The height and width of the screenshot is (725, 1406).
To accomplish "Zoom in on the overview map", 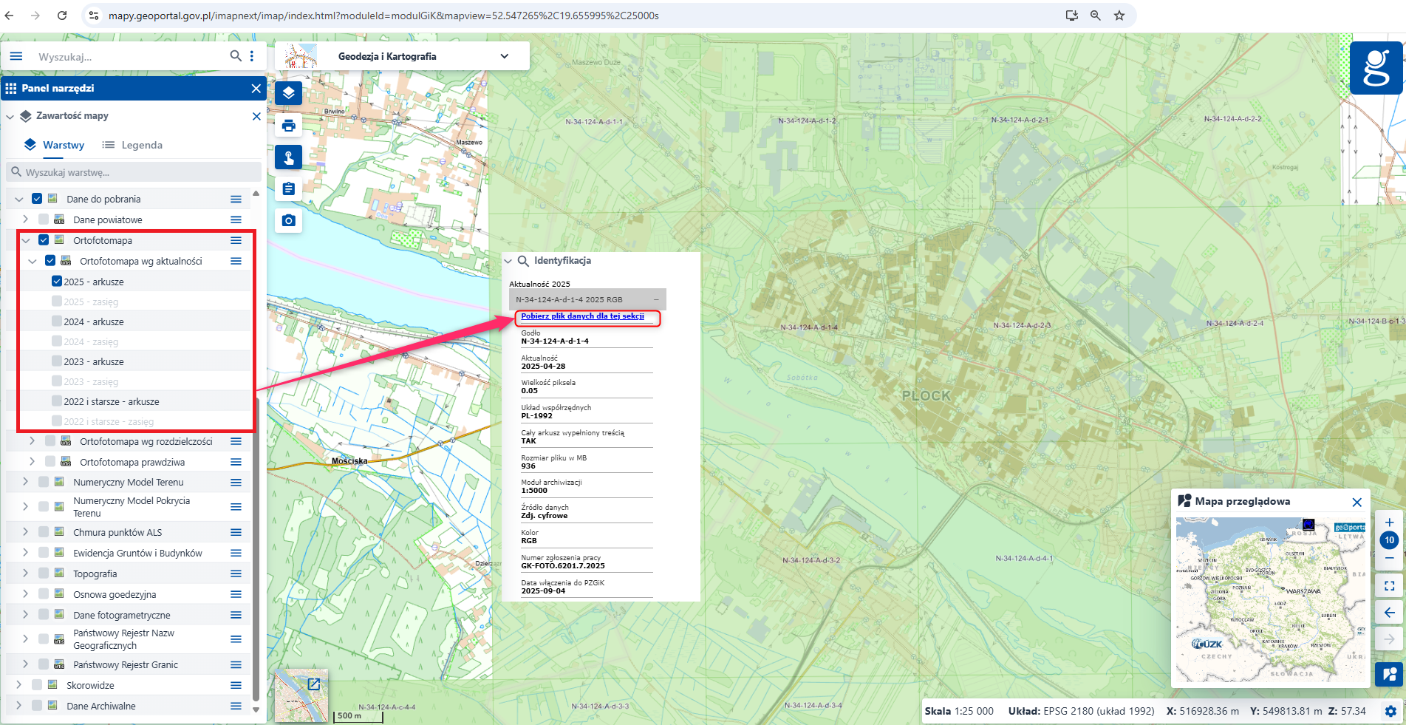I will 1389,523.
